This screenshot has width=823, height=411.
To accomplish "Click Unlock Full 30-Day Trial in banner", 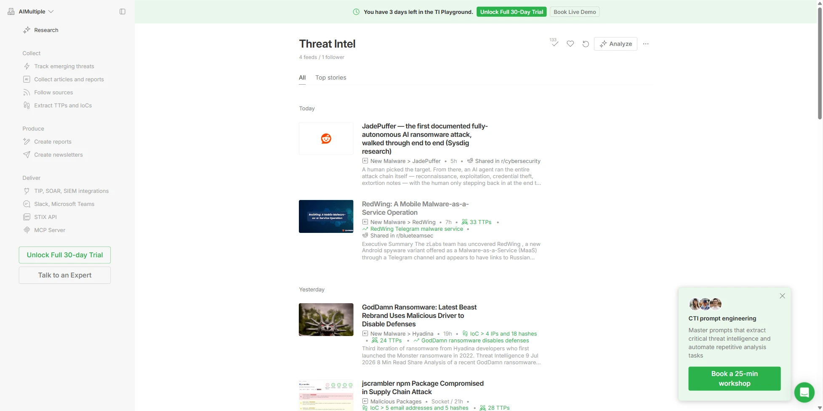I will pos(511,12).
